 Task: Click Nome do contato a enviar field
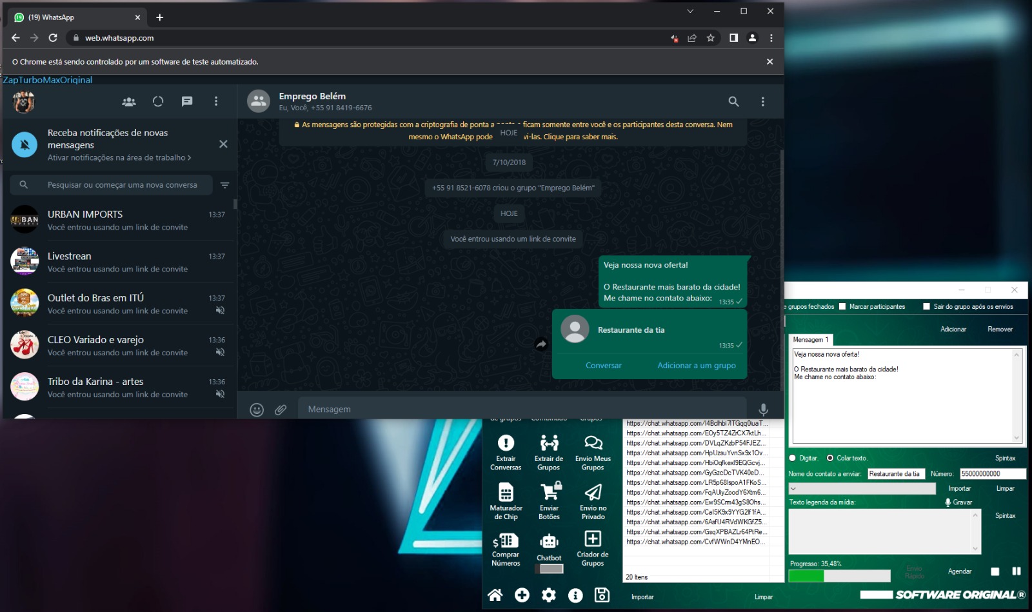click(896, 473)
